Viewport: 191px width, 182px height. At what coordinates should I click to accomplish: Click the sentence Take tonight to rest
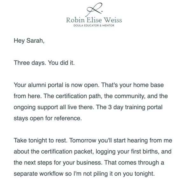[x=40, y=140]
